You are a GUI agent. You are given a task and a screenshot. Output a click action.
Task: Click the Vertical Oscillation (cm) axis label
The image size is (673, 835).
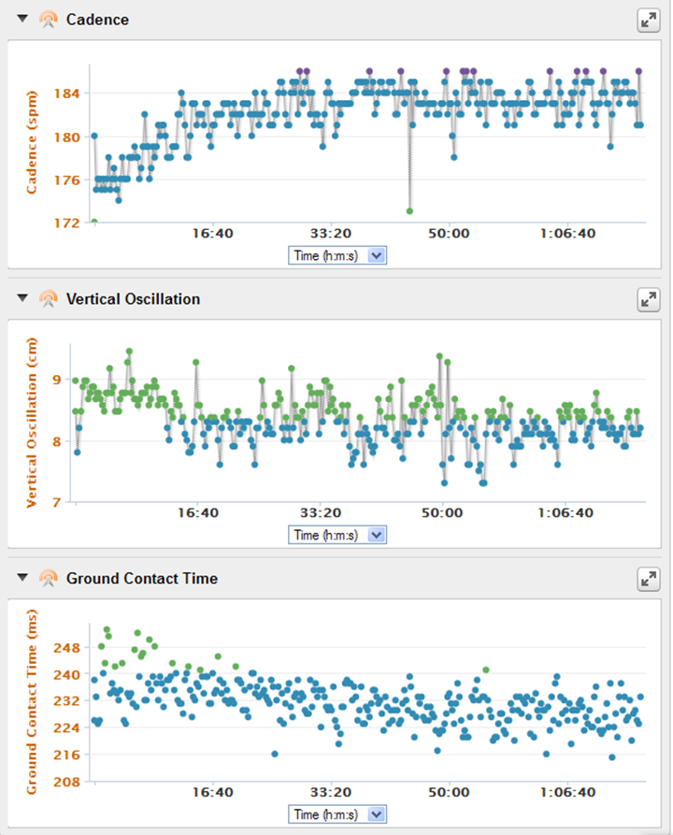pos(32,423)
